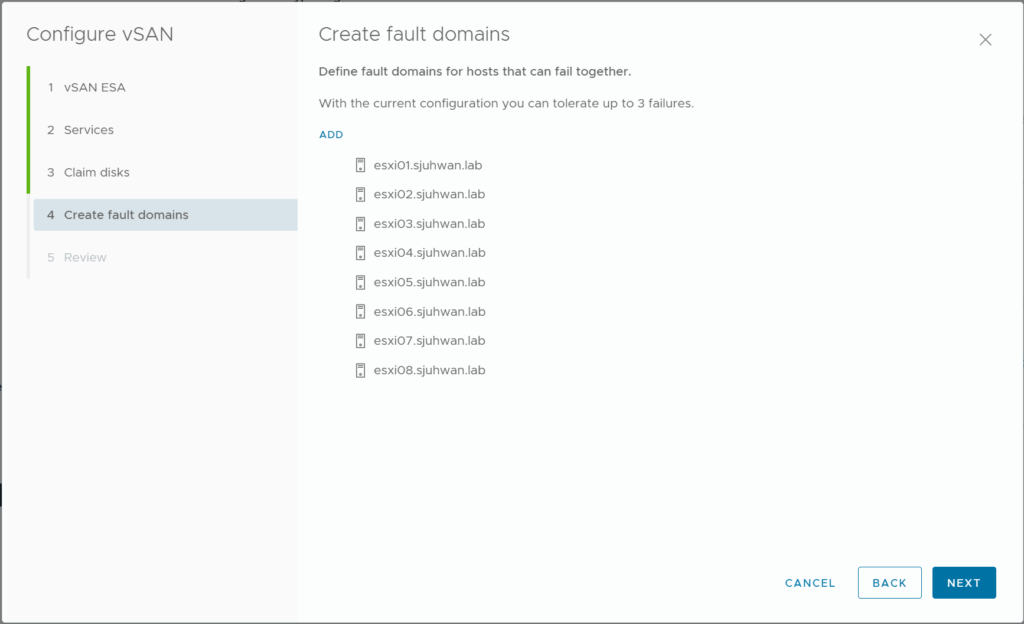This screenshot has width=1024, height=624.
Task: Select host name esxi08.sjuhwan.lab
Action: 429,370
